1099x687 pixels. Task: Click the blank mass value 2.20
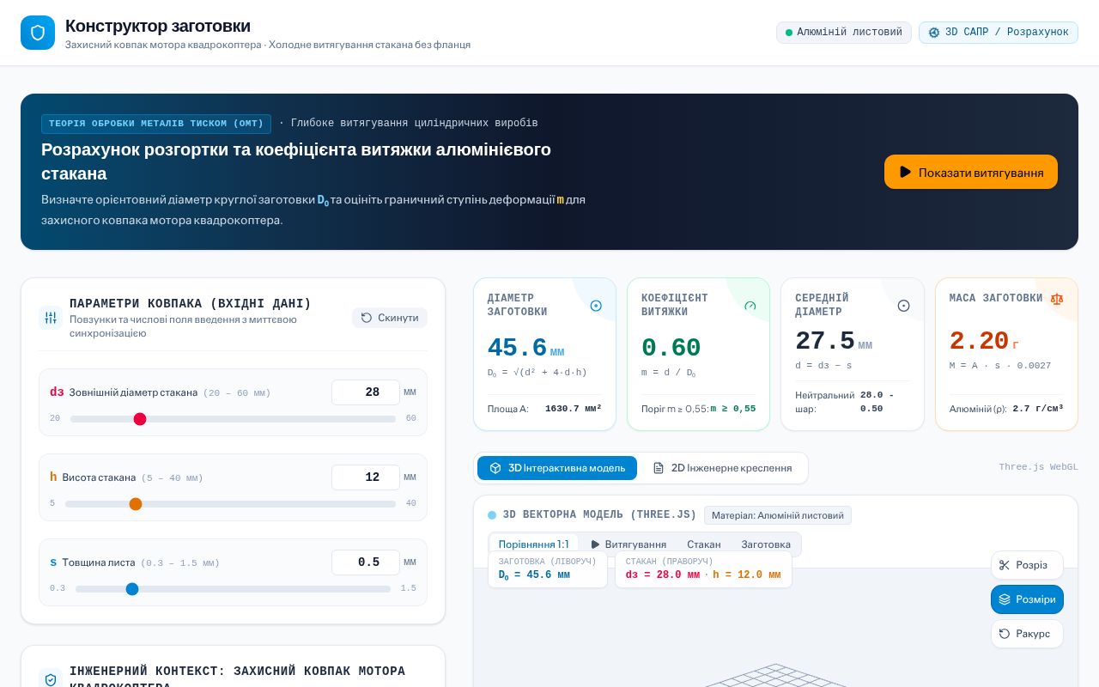pyautogui.click(x=979, y=341)
